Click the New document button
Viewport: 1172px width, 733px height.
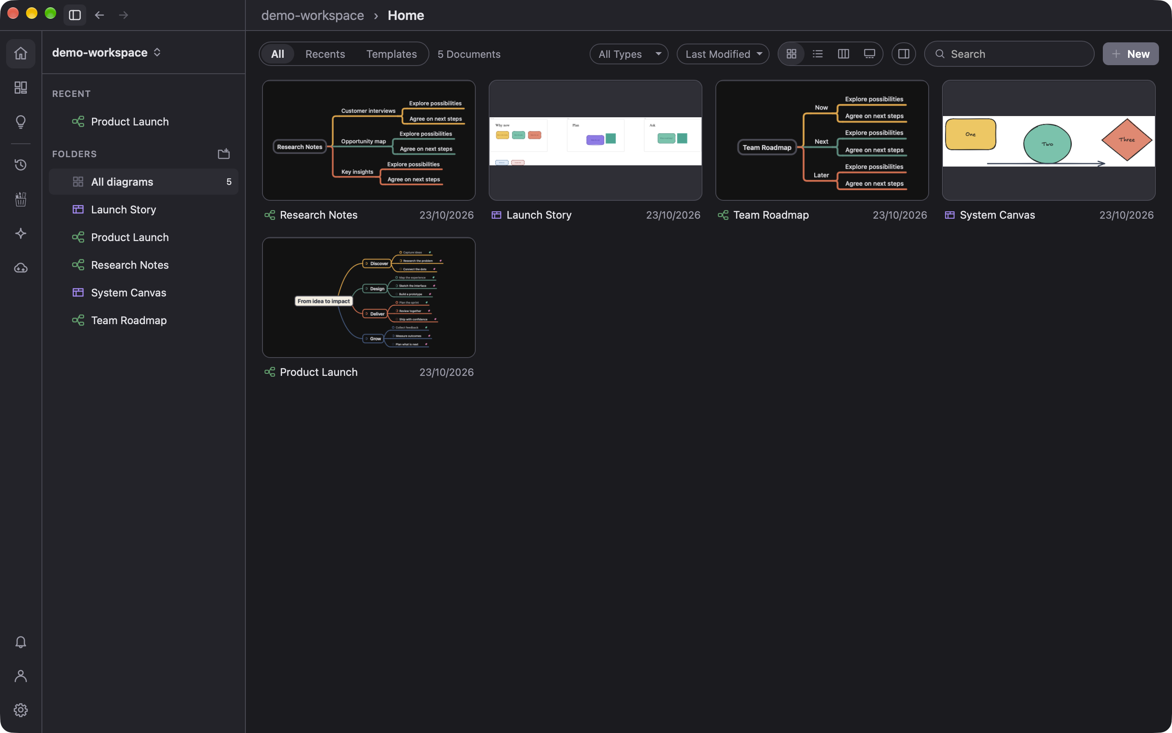[x=1131, y=54]
